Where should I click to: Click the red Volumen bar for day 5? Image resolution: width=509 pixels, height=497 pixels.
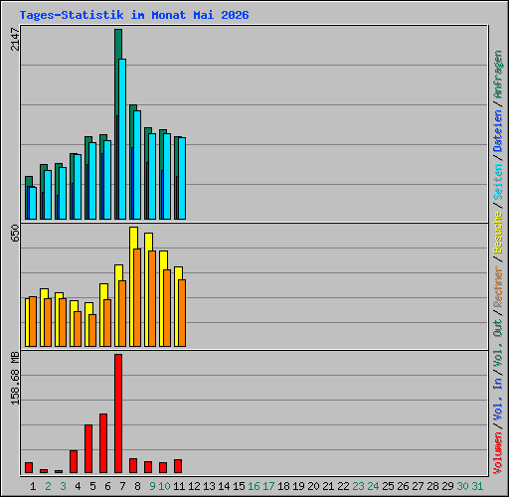coord(88,448)
